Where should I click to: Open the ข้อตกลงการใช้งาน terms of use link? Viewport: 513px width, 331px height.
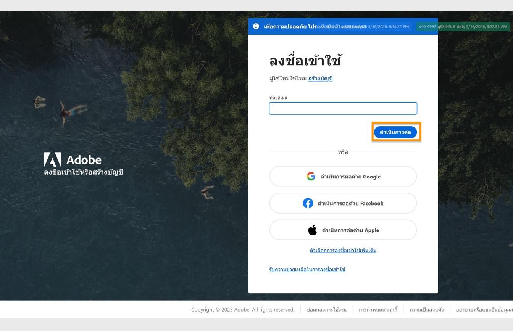click(327, 310)
